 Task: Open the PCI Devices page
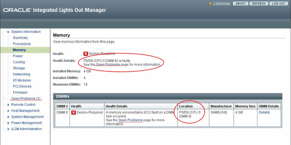coord(22,86)
